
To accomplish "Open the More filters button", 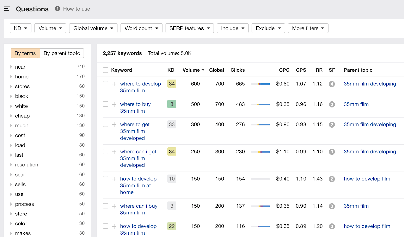I will coord(308,28).
